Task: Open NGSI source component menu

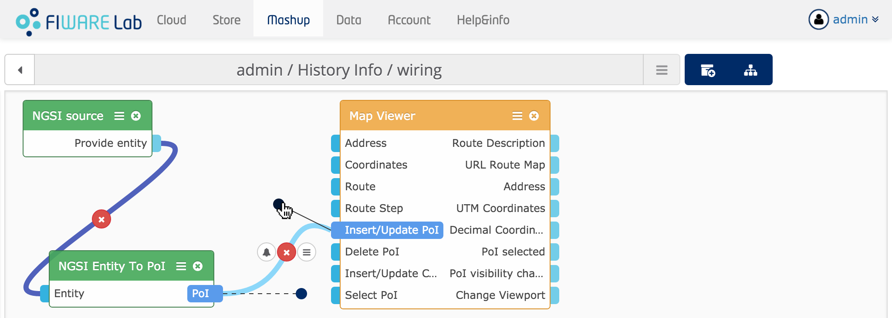Action: (x=119, y=116)
